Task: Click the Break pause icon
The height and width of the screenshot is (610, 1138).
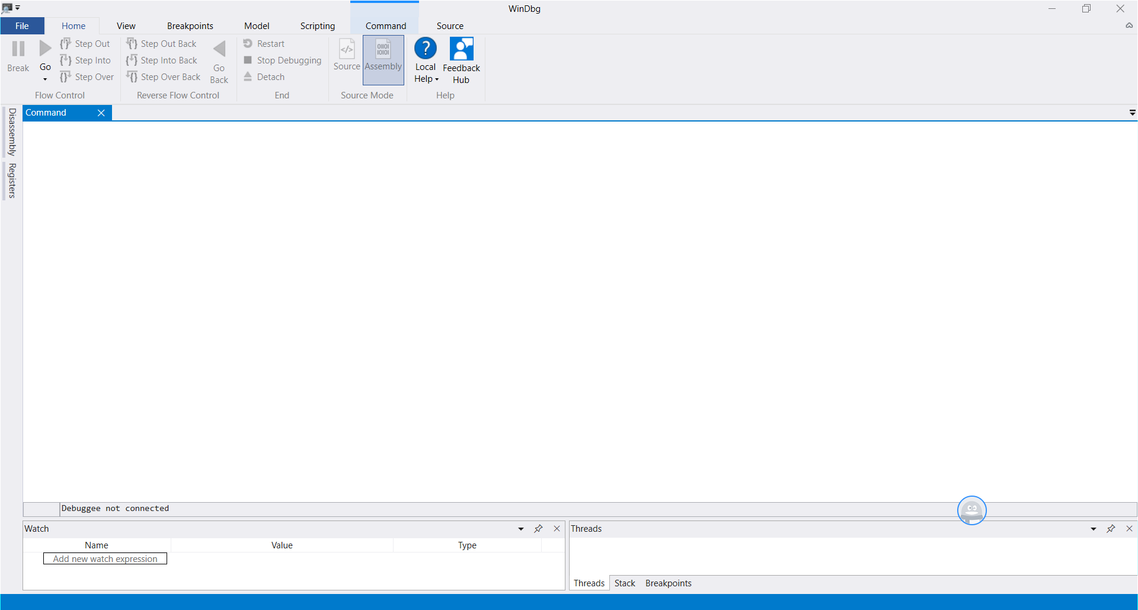Action: click(18, 49)
